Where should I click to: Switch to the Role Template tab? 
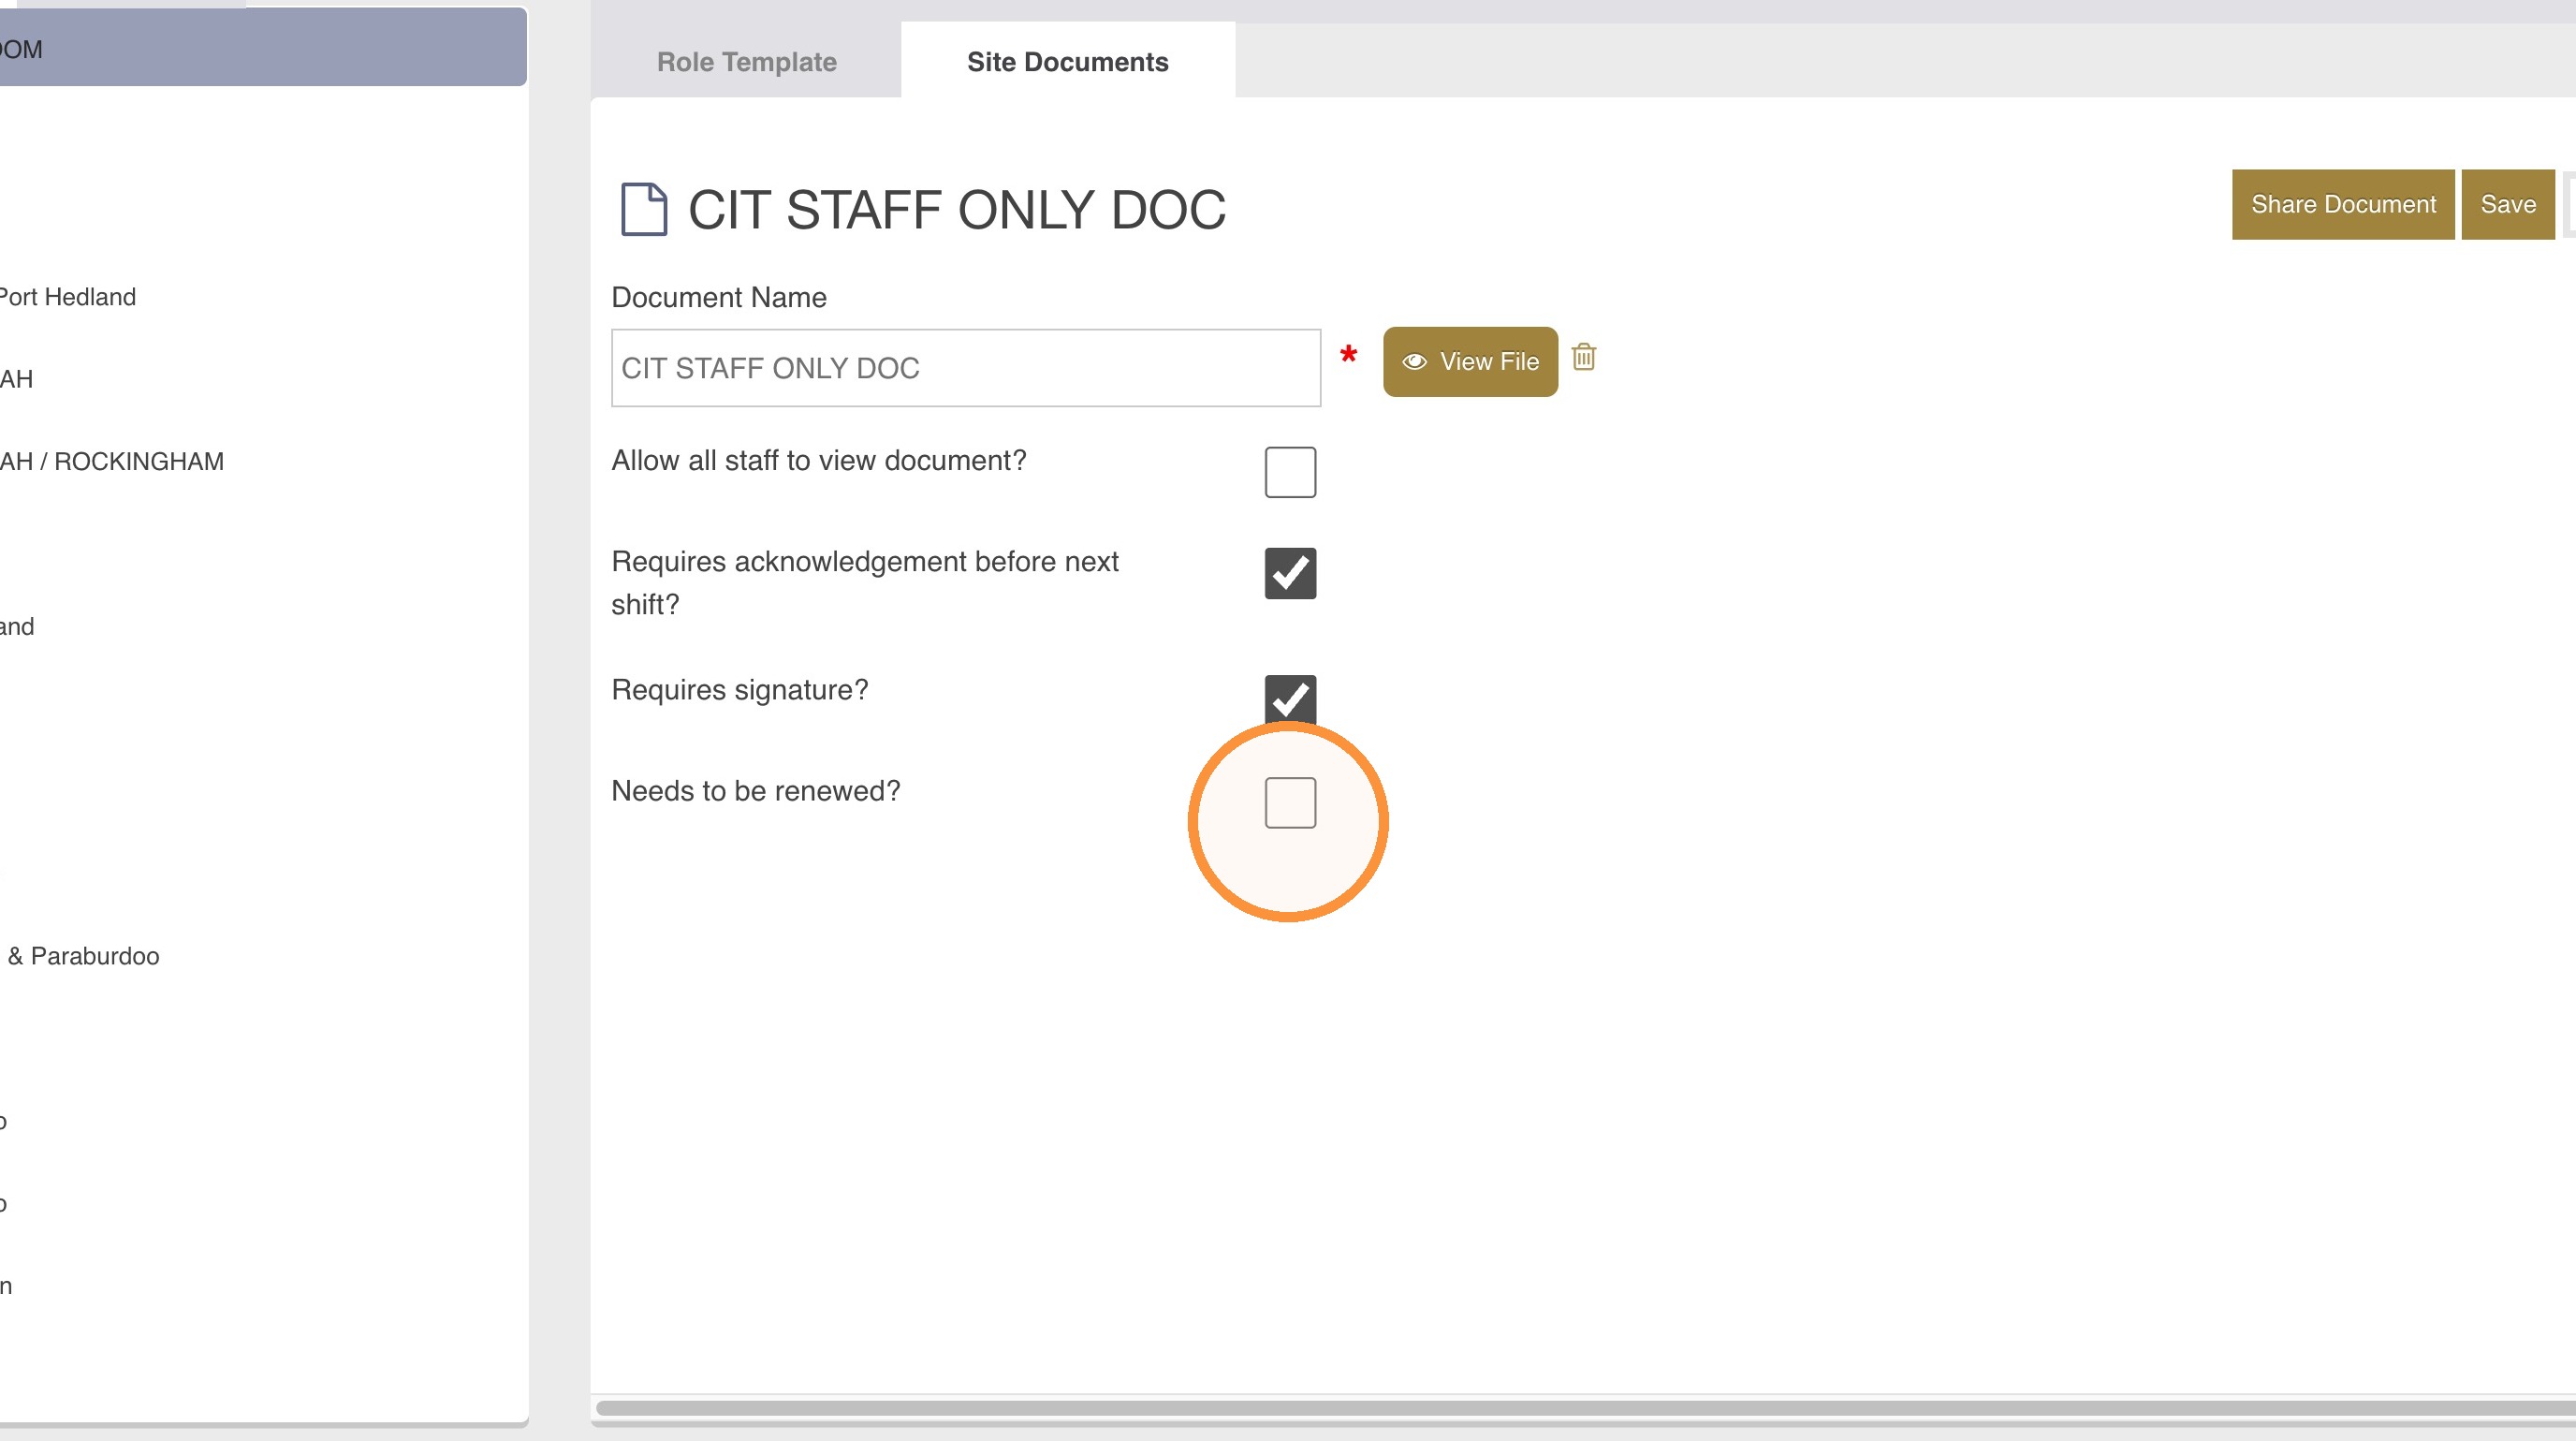click(x=746, y=61)
